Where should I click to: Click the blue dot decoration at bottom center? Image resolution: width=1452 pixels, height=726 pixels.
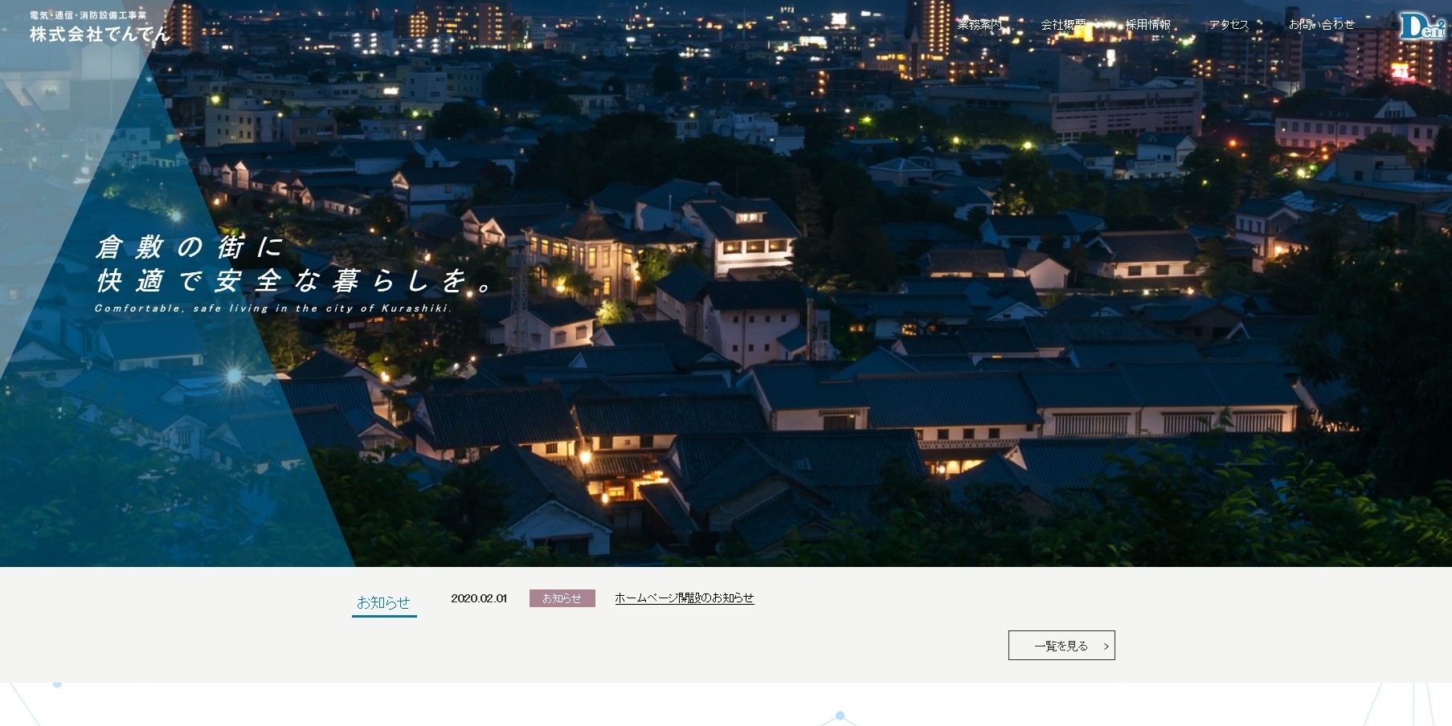[840, 715]
